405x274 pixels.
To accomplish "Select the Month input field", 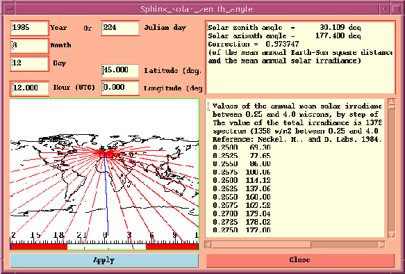I will [x=29, y=46].
